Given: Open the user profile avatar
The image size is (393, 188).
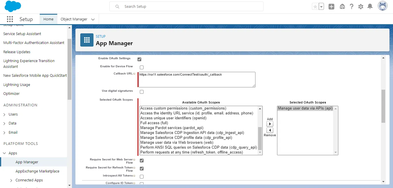Looking at the screenshot, I should tap(383, 6).
